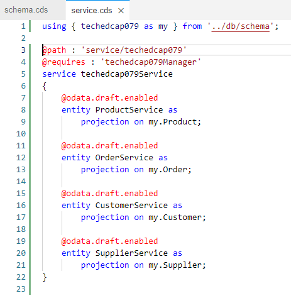Click line number 23 in the gutter
This screenshot has height=303, width=291.
pos(21,289)
